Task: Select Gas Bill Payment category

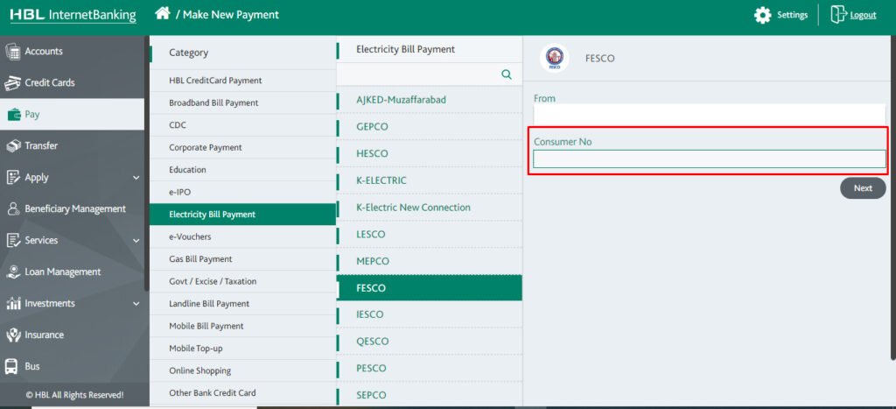Action: (x=243, y=259)
